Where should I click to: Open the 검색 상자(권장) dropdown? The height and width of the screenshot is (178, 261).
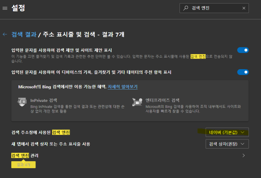tap(227, 144)
